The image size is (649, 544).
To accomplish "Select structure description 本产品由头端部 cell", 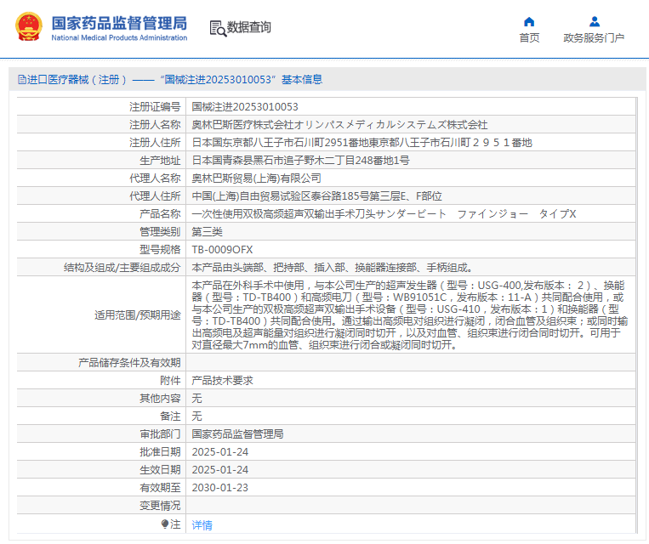I will click(411, 267).
